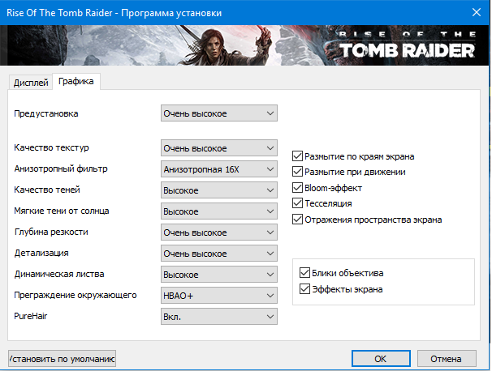
Task: Click the OK button
Action: click(381, 359)
